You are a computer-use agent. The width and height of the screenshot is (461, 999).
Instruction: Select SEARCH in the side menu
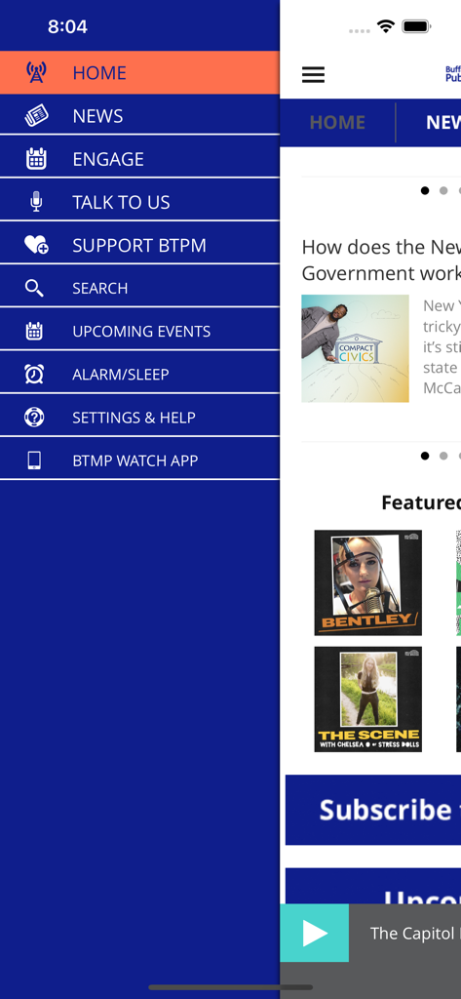tap(139, 288)
